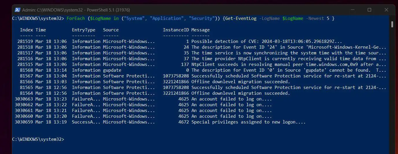This screenshot has width=398, height=154.
Task: Click the 'EntryType' column header
Action: pyautogui.click(x=83, y=30)
